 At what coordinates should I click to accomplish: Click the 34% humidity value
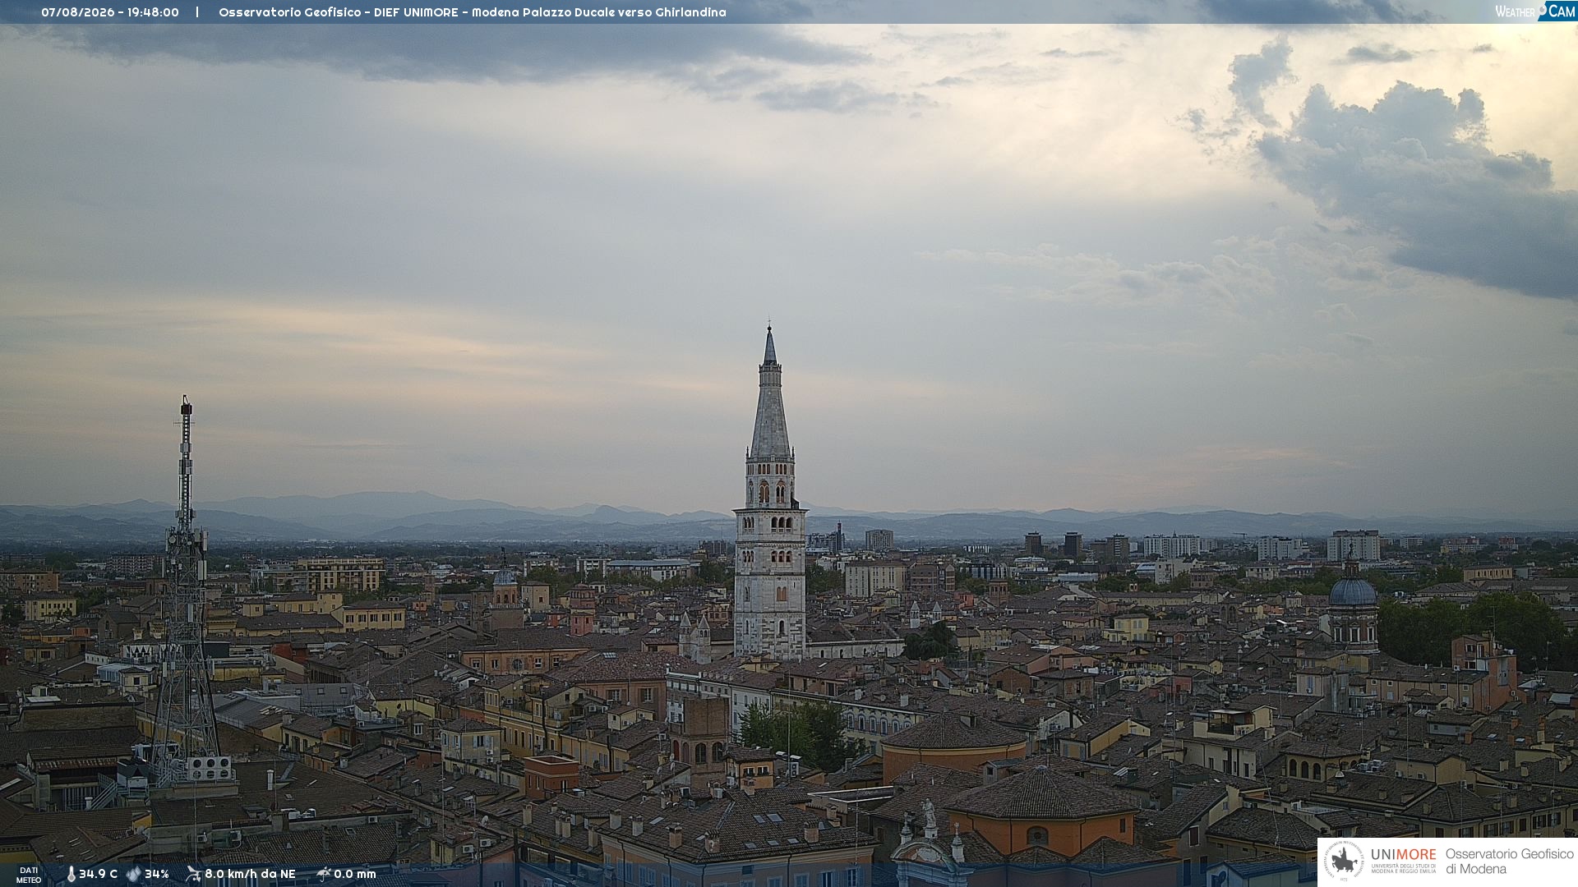point(157,874)
